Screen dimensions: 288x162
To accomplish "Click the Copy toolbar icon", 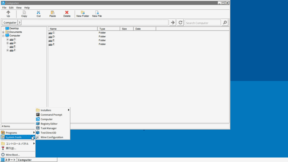I will click(x=24, y=13).
